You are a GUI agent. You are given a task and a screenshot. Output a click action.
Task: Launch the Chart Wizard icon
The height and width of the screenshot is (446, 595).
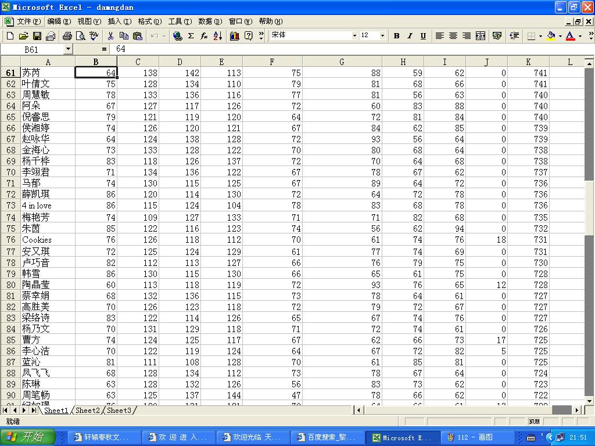(235, 36)
